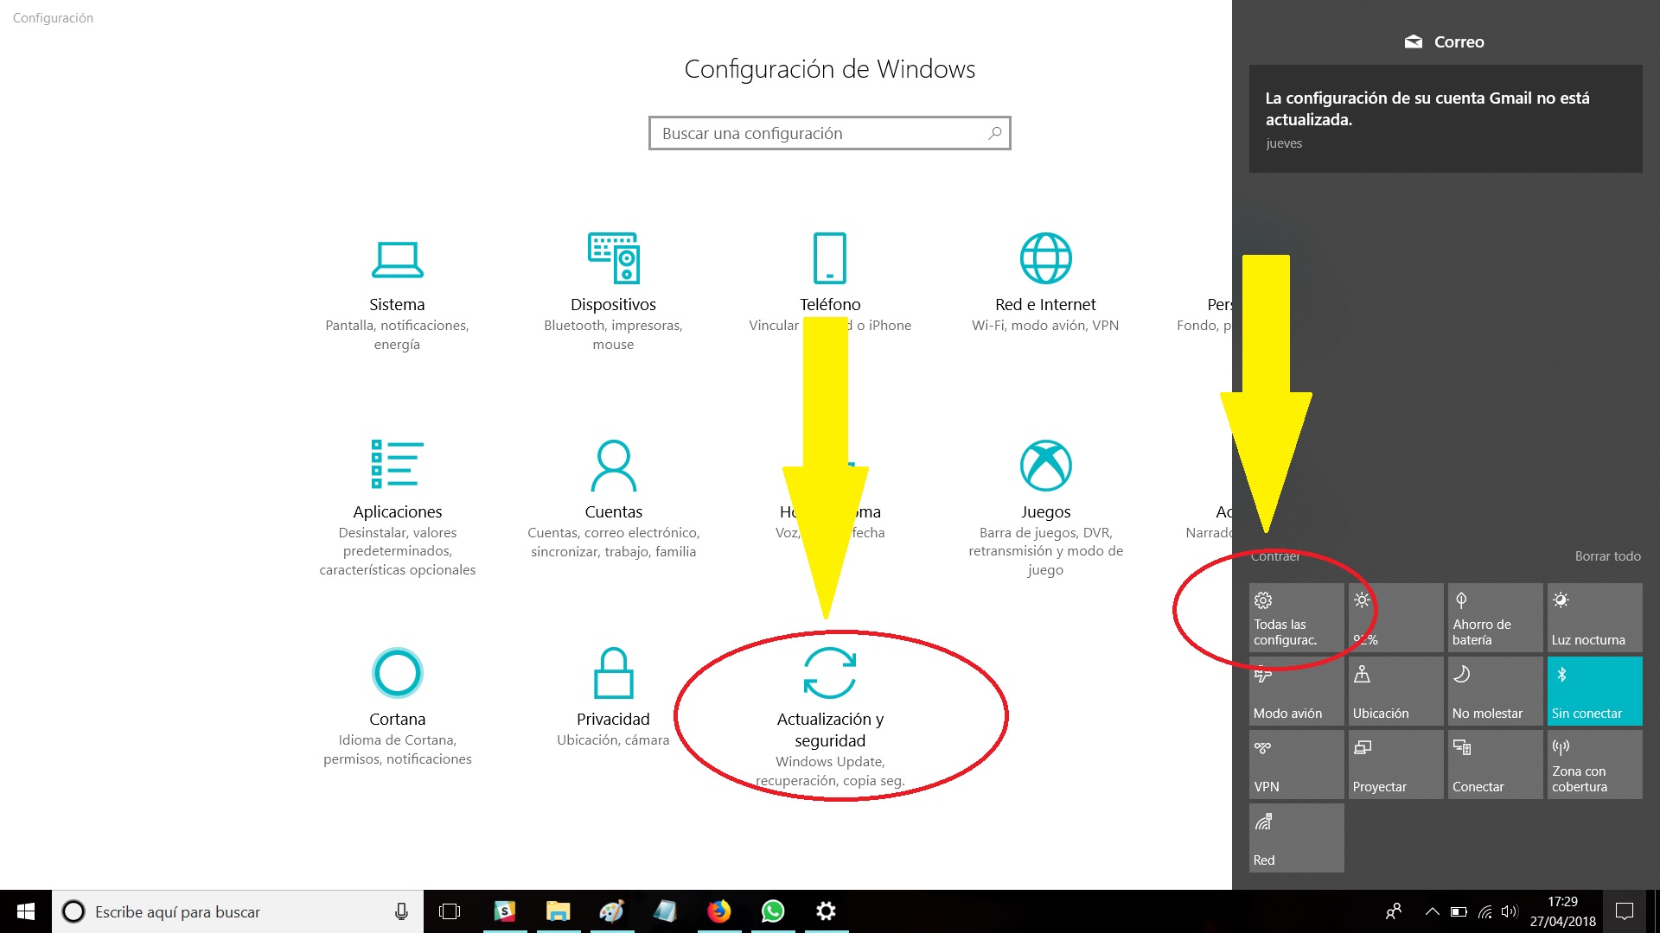Open Todas las configurac. quick action

tap(1296, 618)
